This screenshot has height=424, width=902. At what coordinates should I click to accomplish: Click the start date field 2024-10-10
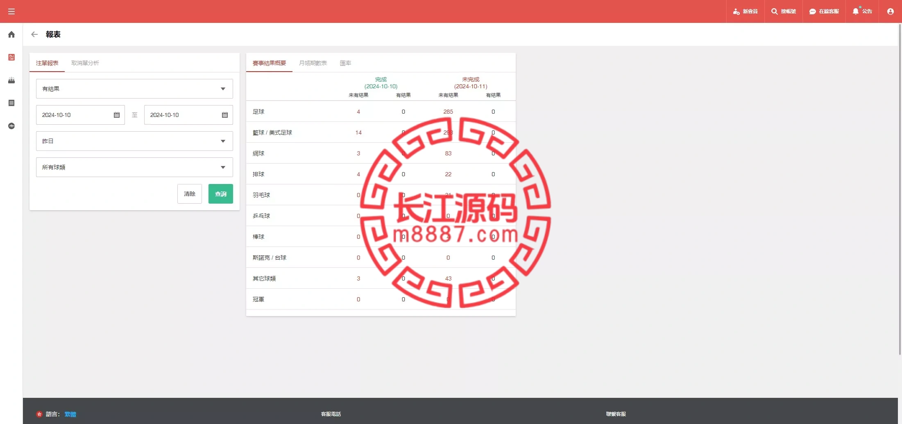pyautogui.click(x=80, y=115)
